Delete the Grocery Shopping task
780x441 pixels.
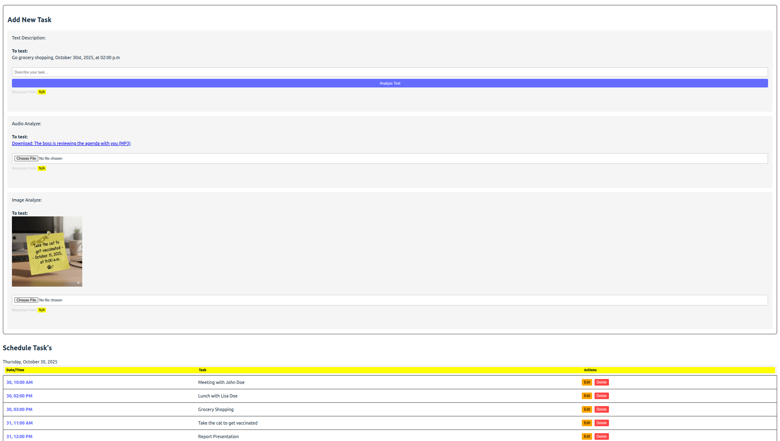pyautogui.click(x=601, y=409)
